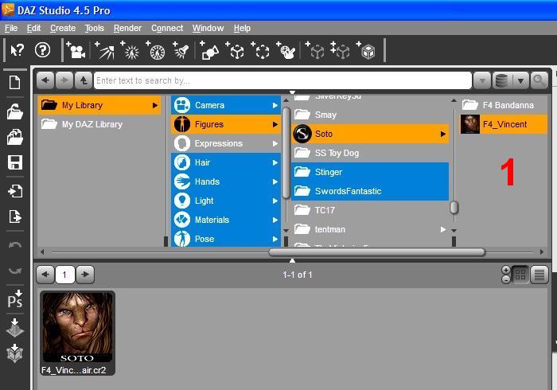Image resolution: width=557 pixels, height=390 pixels.
Task: Click the database icon in search bar
Action: pyautogui.click(x=501, y=80)
